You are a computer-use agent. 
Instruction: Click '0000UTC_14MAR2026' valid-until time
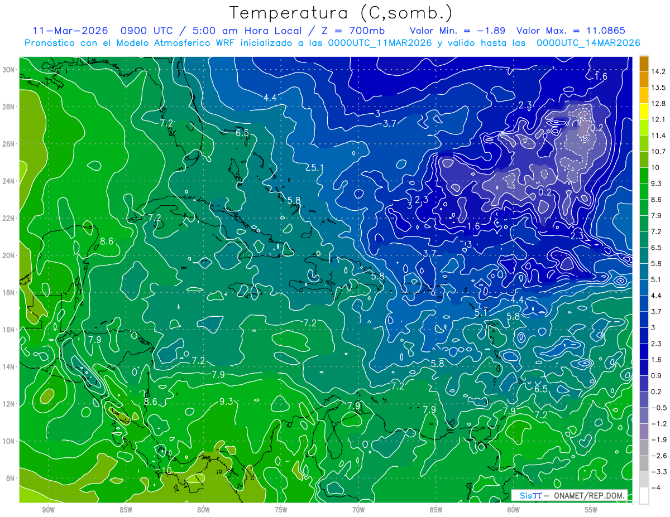tap(588, 43)
